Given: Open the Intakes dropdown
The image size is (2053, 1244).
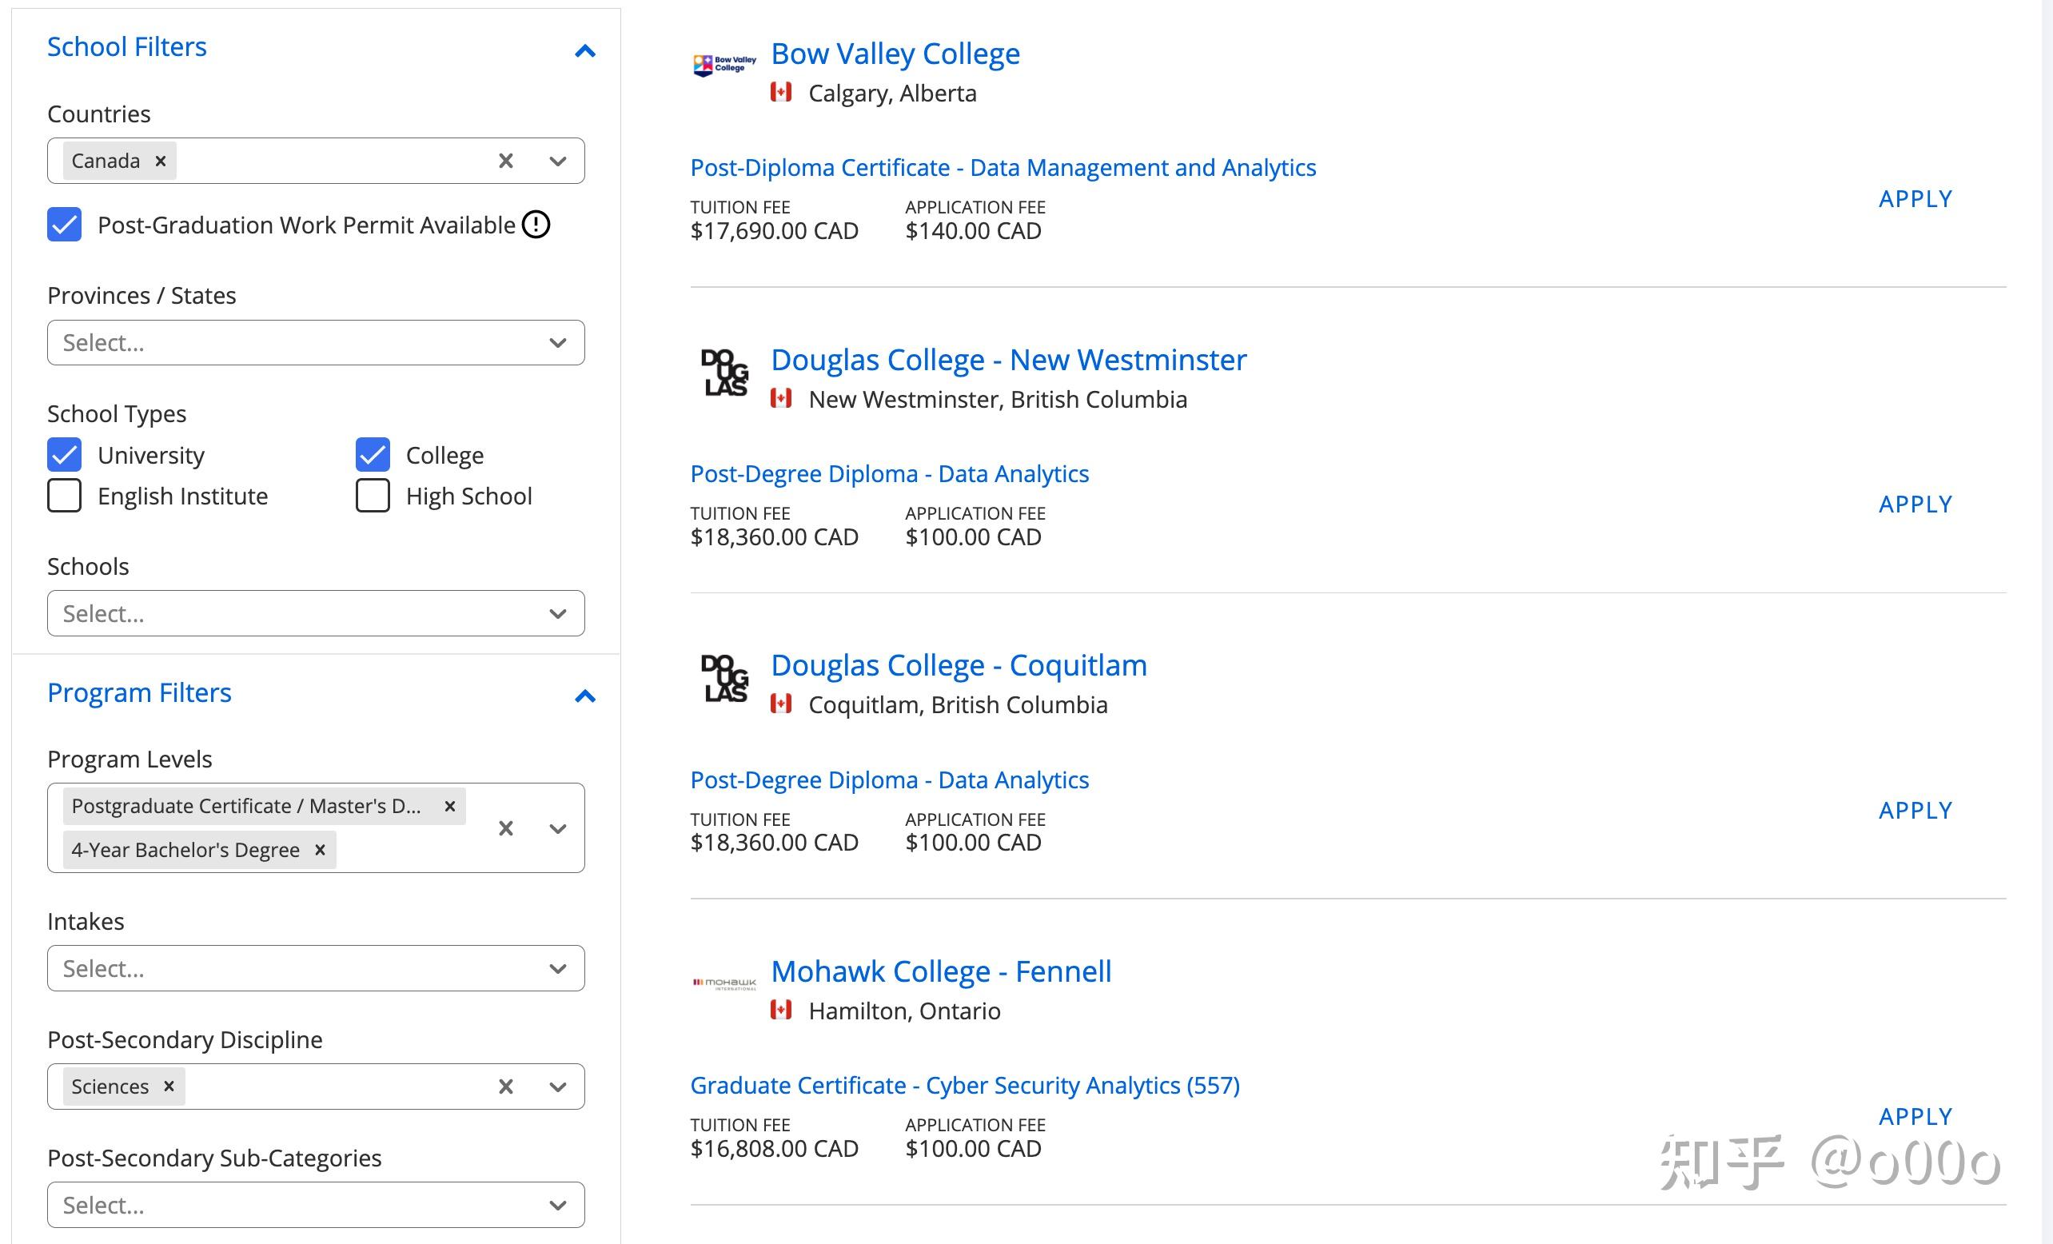Looking at the screenshot, I should [316, 968].
